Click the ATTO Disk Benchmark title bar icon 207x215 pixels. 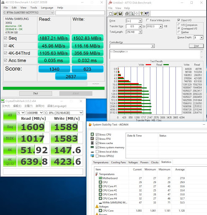[x=110, y=3]
